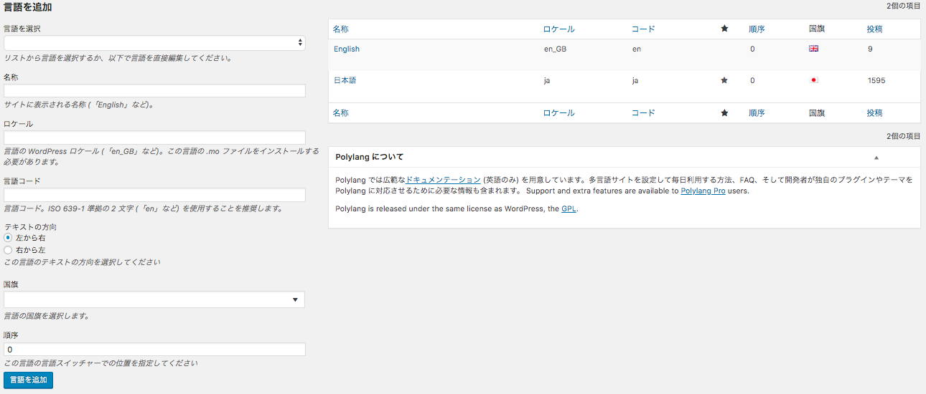Viewport: 926px width, 394px height.
Task: Open the 言語を選択 dropdown
Action: [154, 43]
